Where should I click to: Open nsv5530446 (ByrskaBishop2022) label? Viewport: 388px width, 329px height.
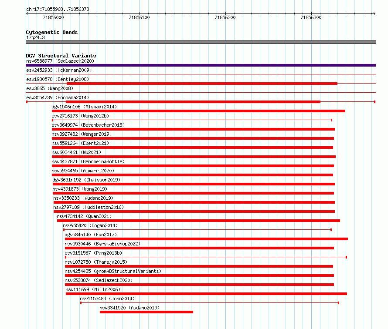point(102,244)
